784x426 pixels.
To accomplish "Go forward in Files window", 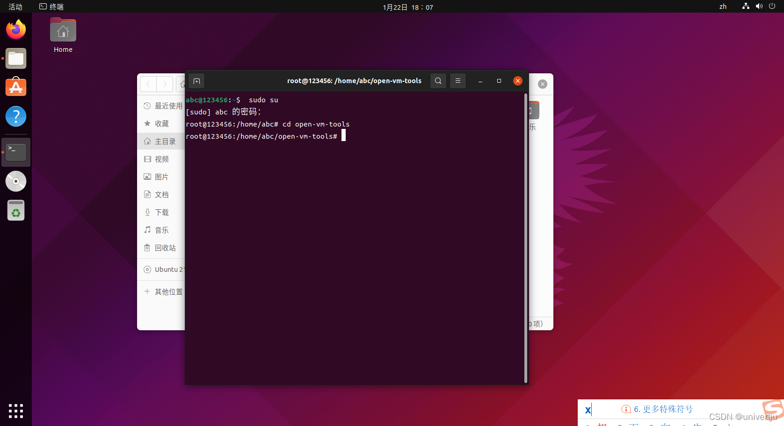I will [165, 84].
